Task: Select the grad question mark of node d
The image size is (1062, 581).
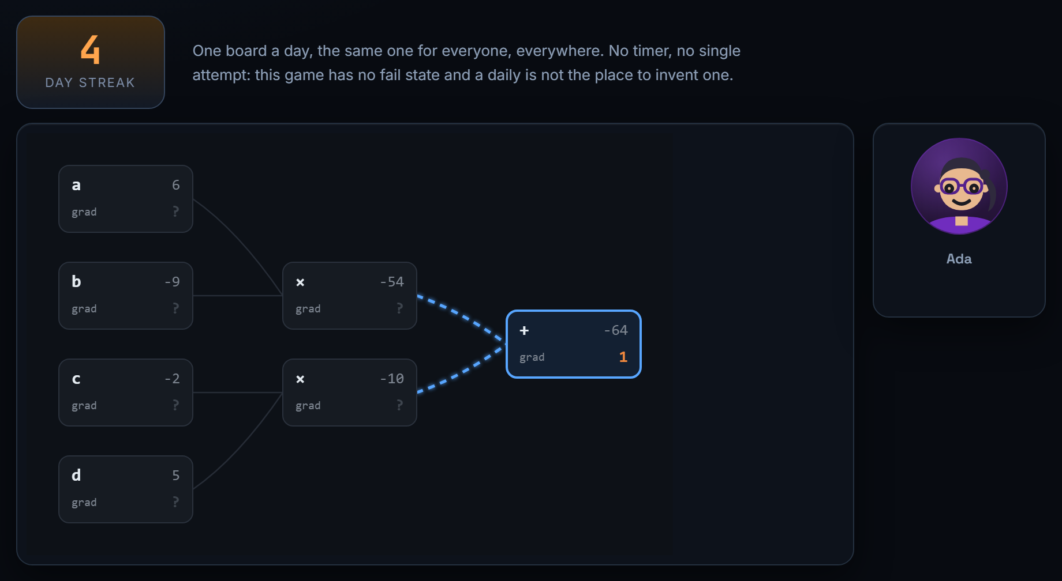Action: [x=175, y=502]
